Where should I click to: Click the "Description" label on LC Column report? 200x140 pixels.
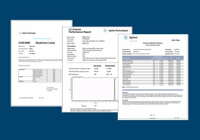70,41
